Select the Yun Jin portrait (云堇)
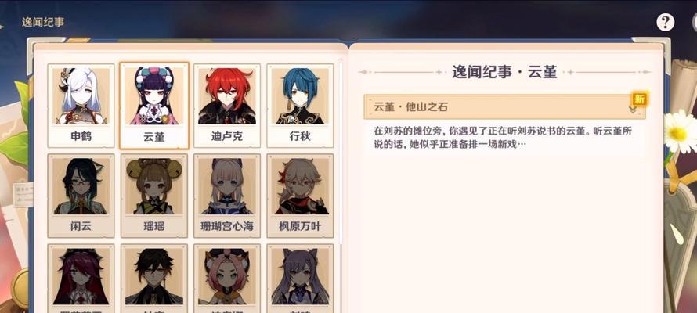697x313 pixels. (154, 106)
